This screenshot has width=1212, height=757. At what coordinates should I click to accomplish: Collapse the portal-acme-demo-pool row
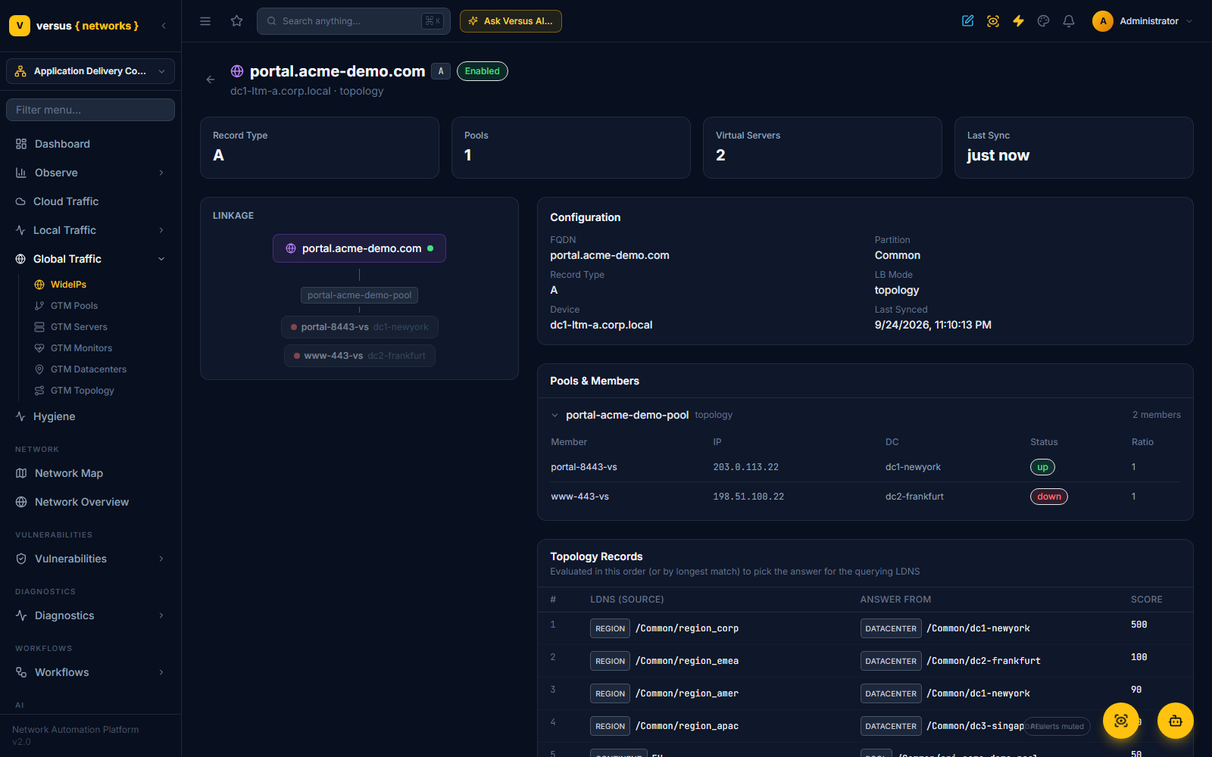tap(555, 416)
